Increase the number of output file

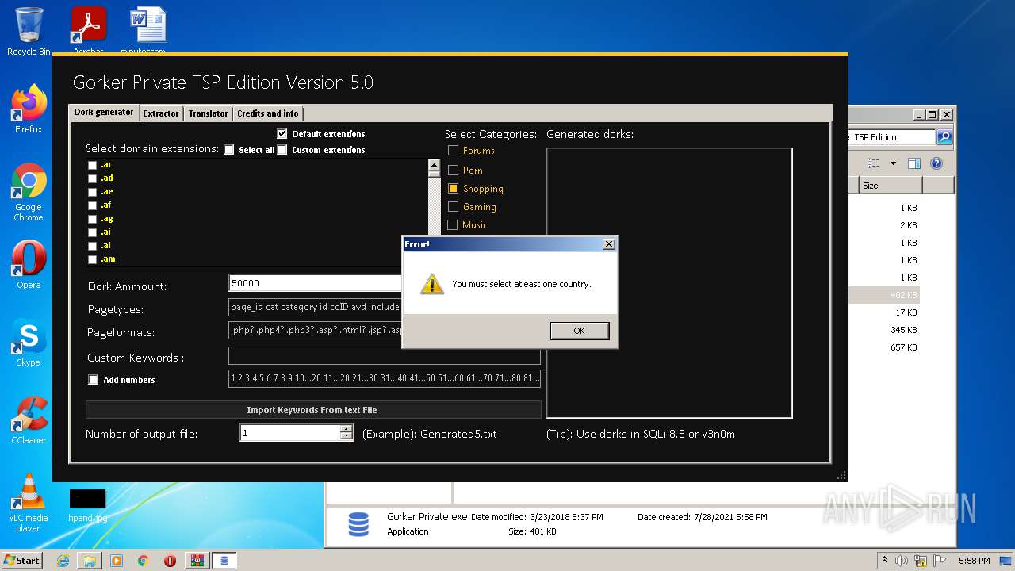(x=346, y=429)
